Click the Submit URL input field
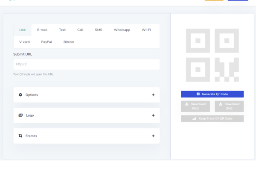The height and width of the screenshot is (171, 256). pos(87,64)
